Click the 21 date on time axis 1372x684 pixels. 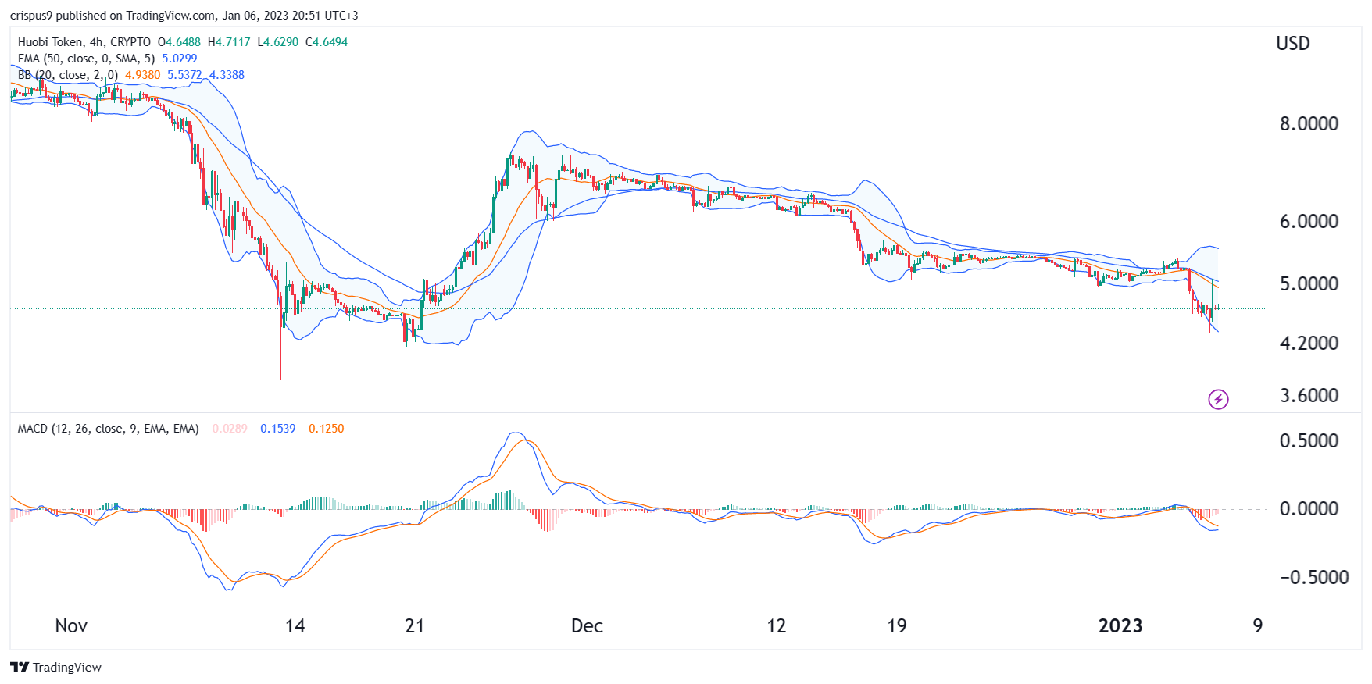tap(415, 626)
